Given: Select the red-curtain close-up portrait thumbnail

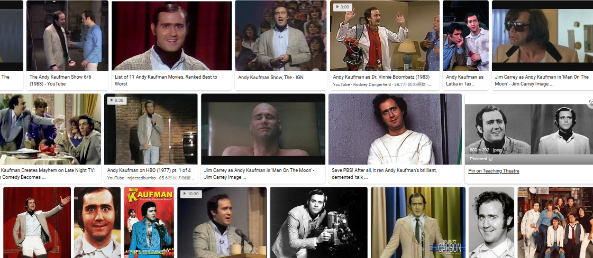Looking at the screenshot, I should (x=171, y=35).
